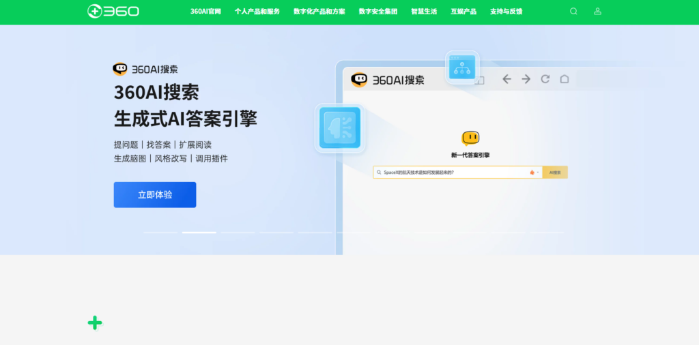
Task: Click the 360 logo in the header
Action: point(113,12)
